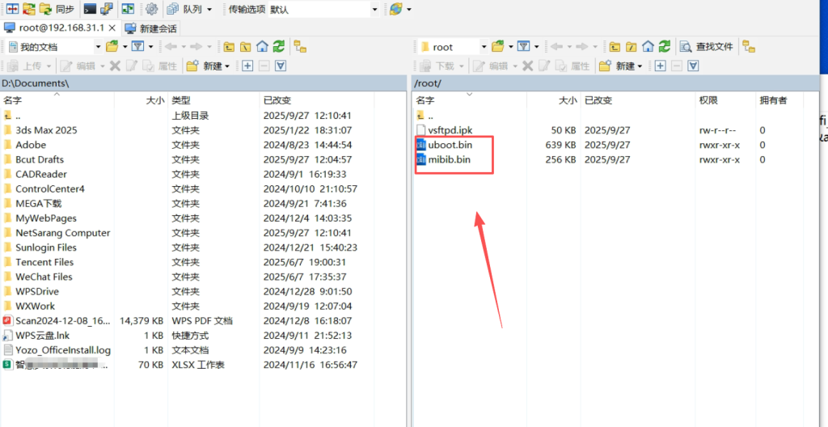Click the 同步 synchronize button
Screen dimensions: 828x427
coord(58,9)
